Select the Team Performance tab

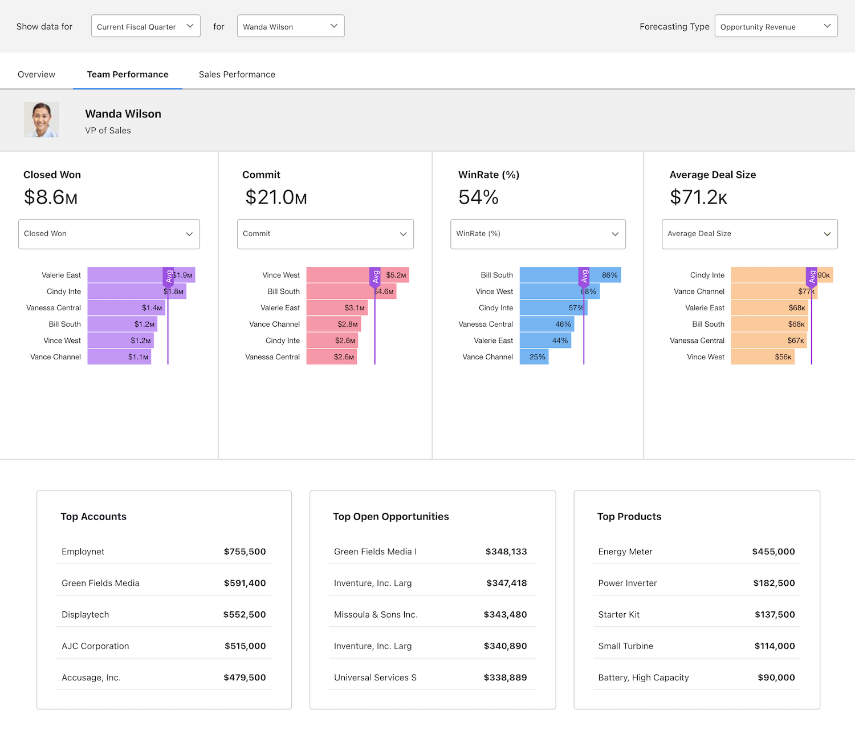(128, 75)
